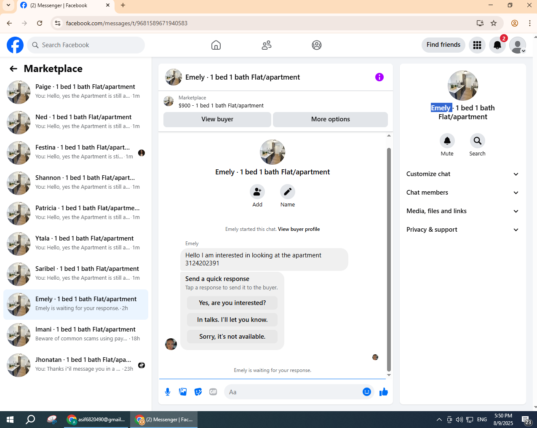The width and height of the screenshot is (537, 428).
Task: Open the Menu grid icon
Action: (x=477, y=45)
